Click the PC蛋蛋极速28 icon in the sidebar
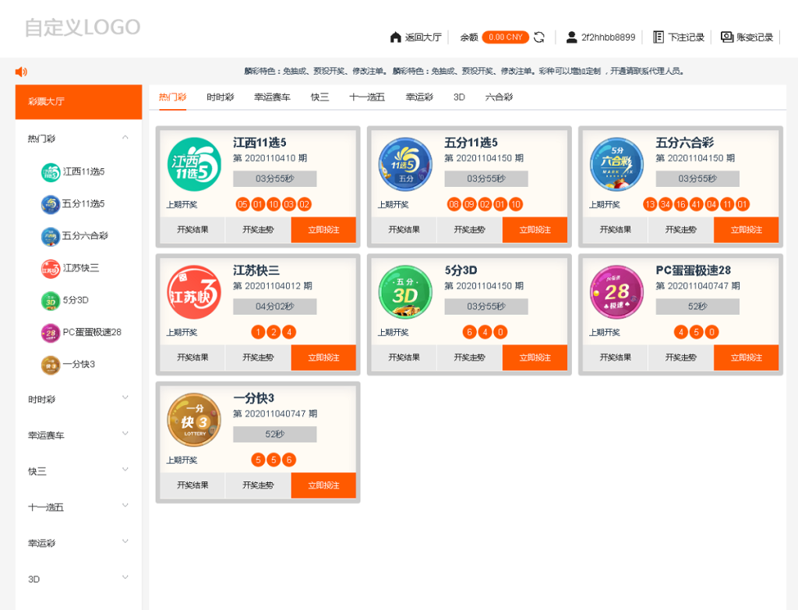798x610 pixels. tap(49, 333)
